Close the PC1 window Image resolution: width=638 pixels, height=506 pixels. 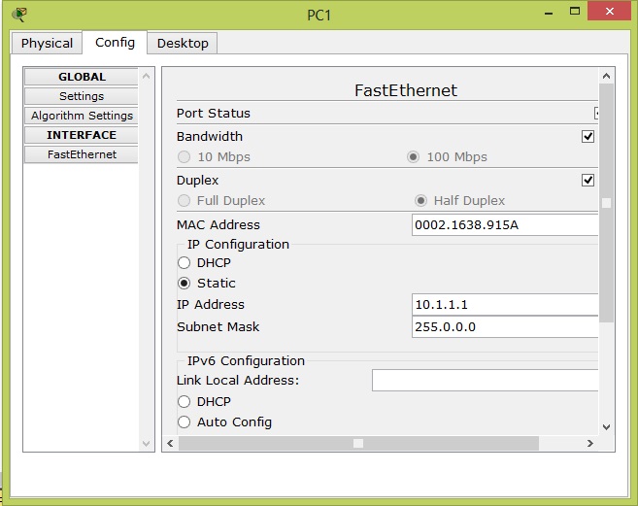tap(609, 13)
